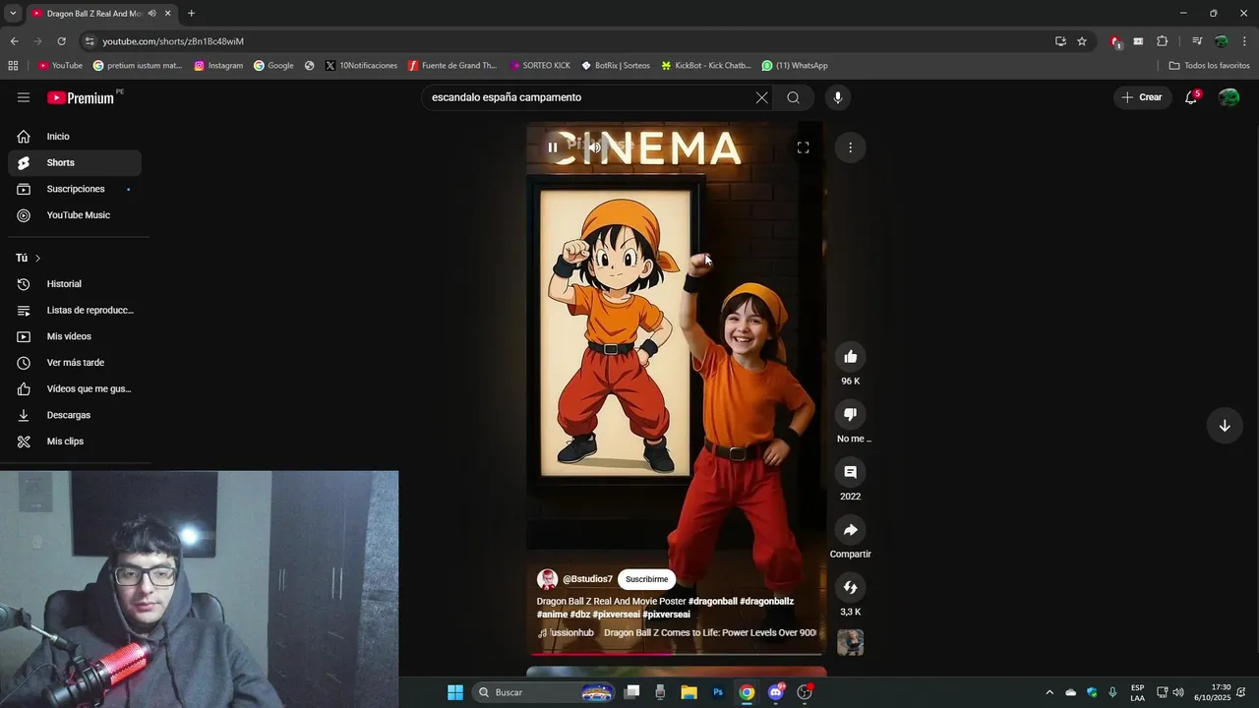Open Suscripciones in the sidebar
The width and height of the screenshot is (1259, 708).
tap(75, 189)
